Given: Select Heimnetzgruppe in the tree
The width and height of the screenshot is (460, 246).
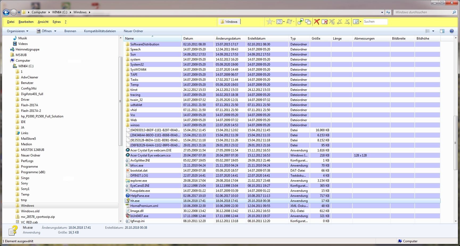Looking at the screenshot, I should [x=27, y=49].
